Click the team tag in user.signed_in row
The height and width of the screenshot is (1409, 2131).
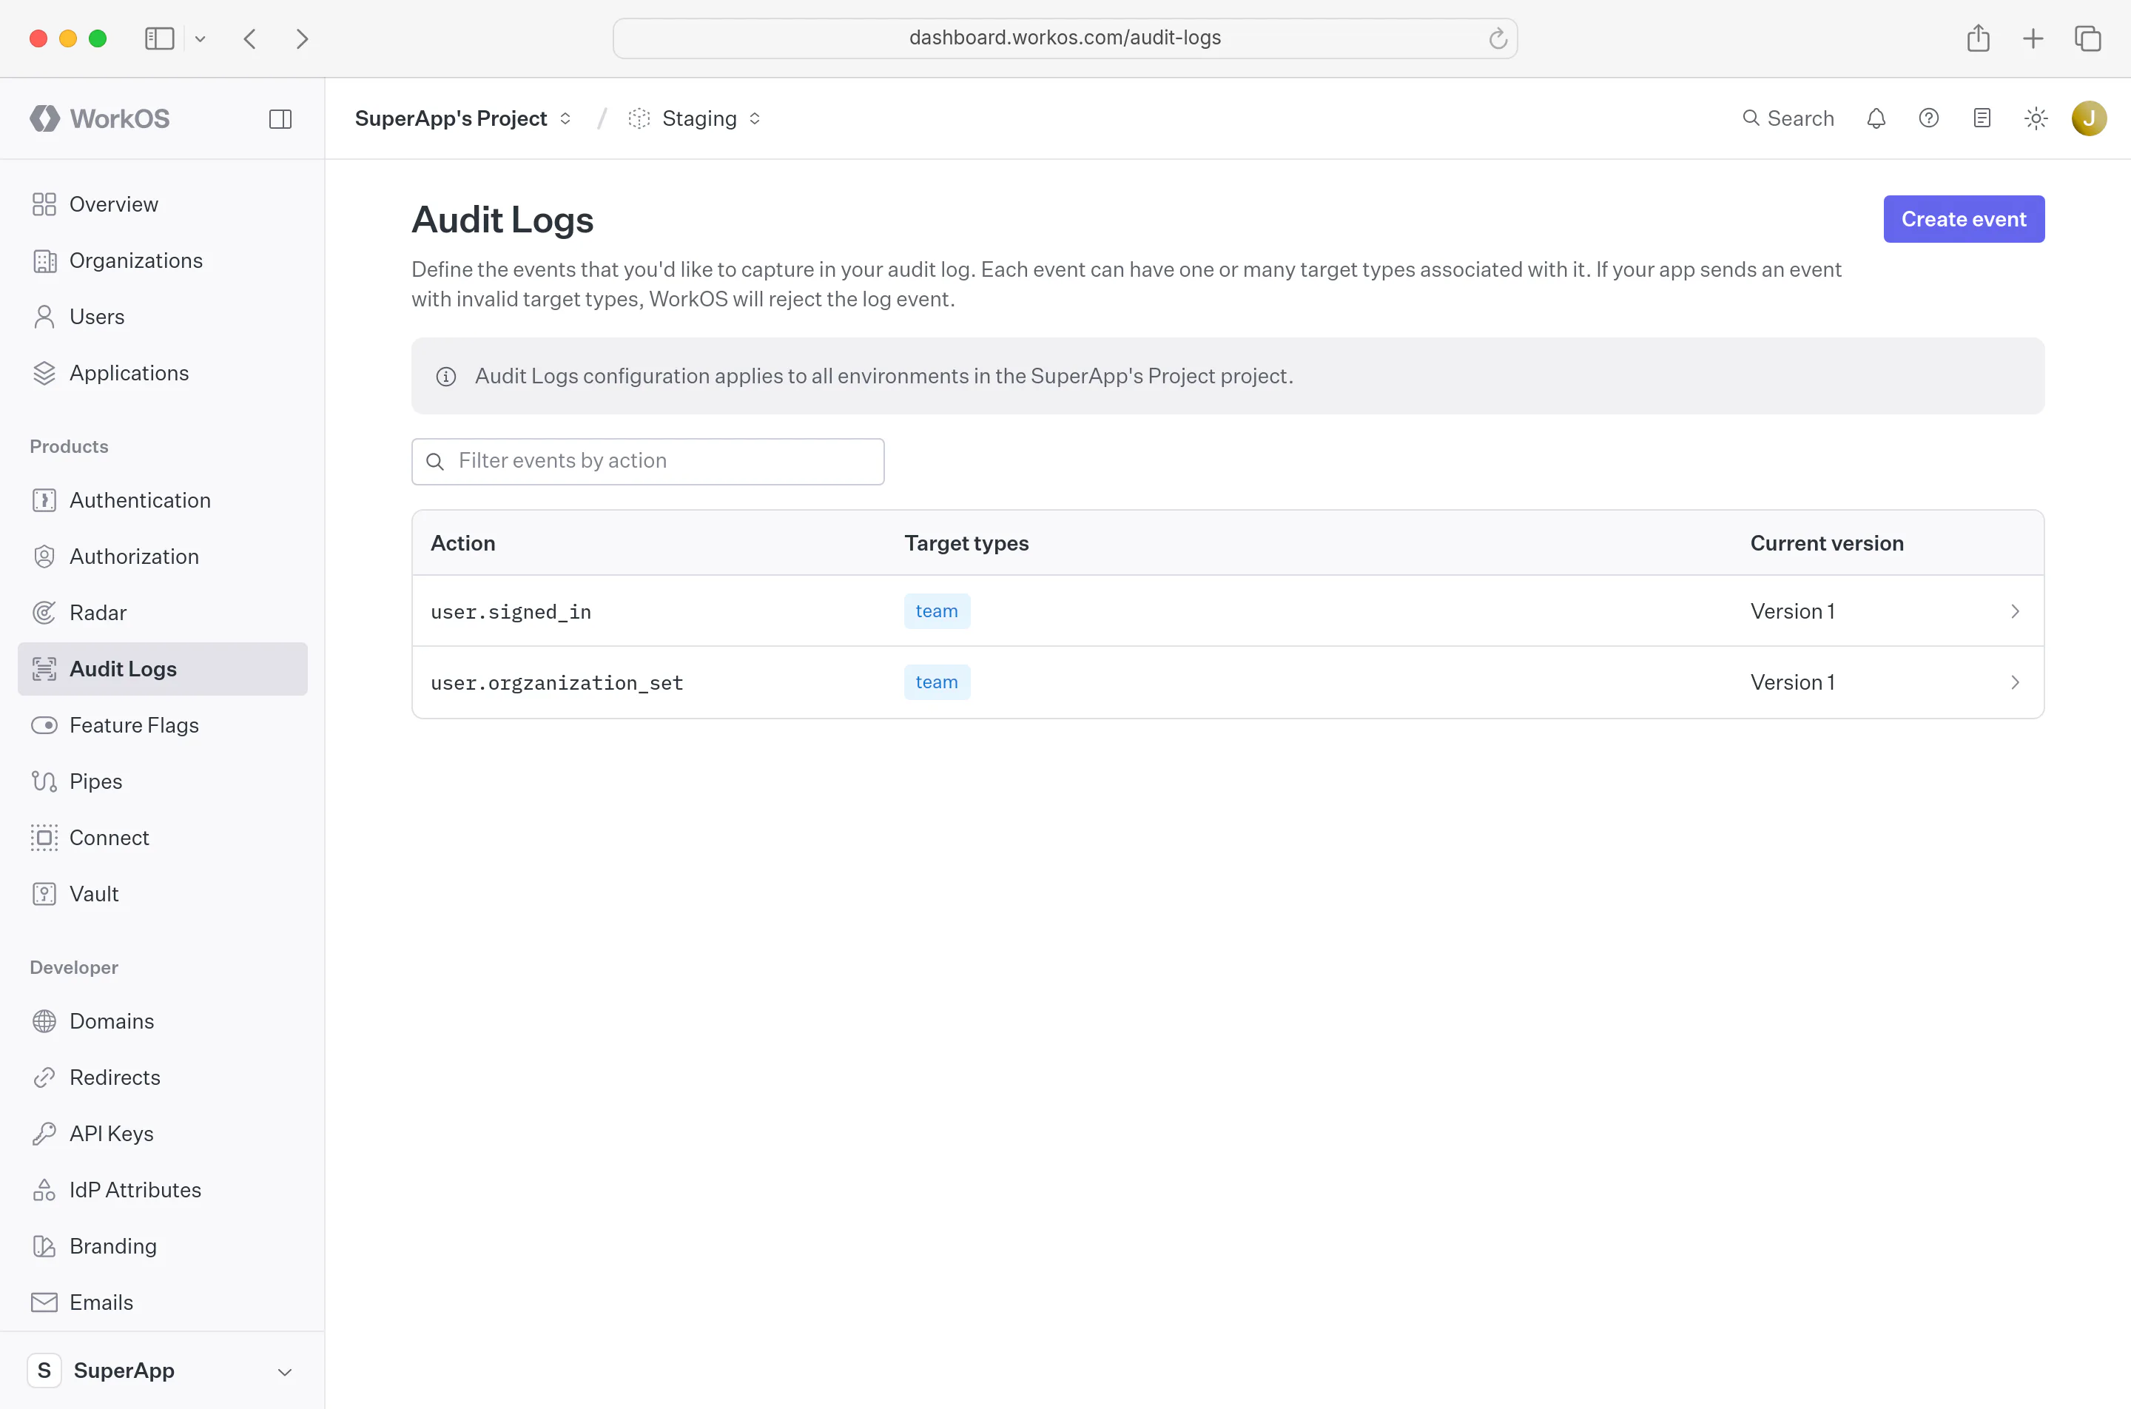coord(937,611)
